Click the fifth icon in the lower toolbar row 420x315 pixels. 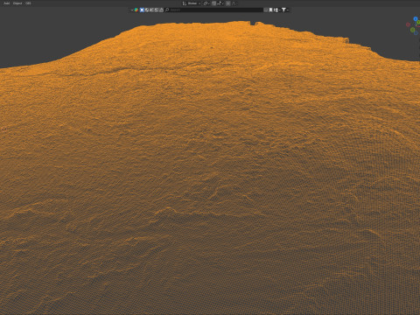156,10
